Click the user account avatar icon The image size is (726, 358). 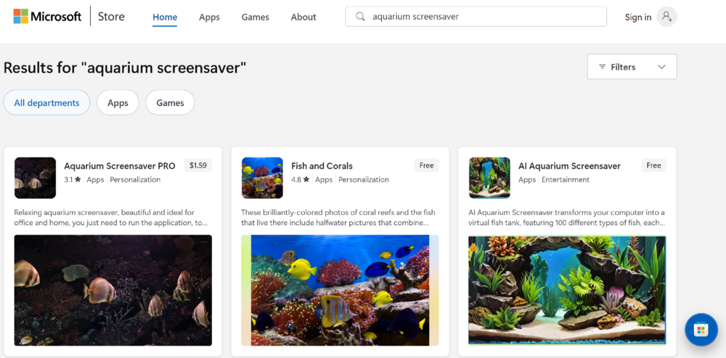click(x=666, y=17)
